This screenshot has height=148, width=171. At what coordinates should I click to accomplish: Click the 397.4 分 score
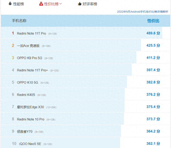tap(153, 70)
